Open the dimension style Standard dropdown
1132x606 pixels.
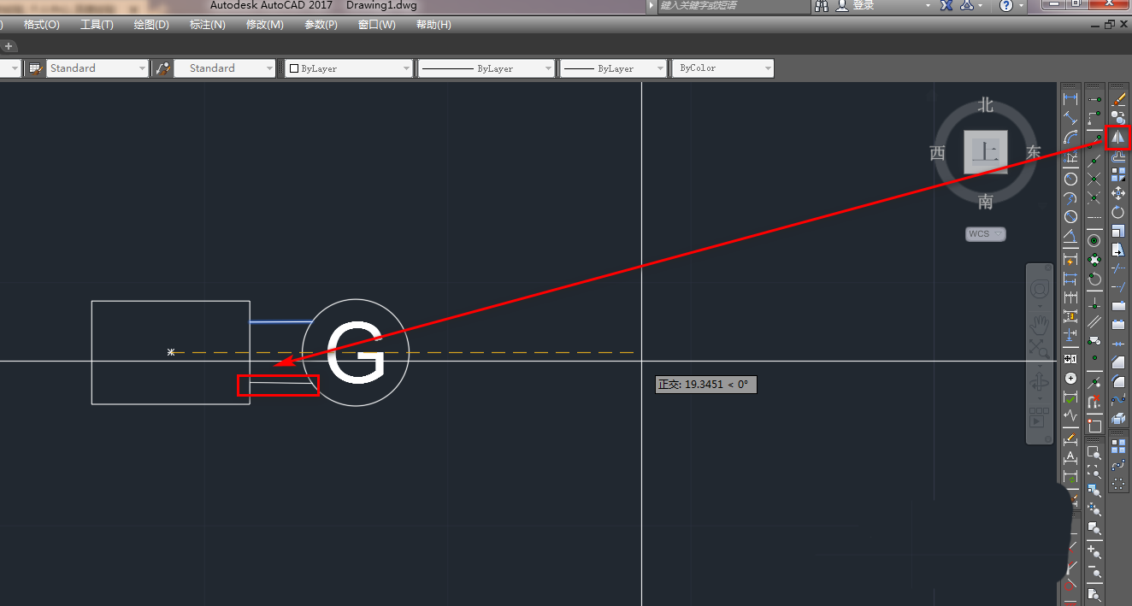point(225,68)
